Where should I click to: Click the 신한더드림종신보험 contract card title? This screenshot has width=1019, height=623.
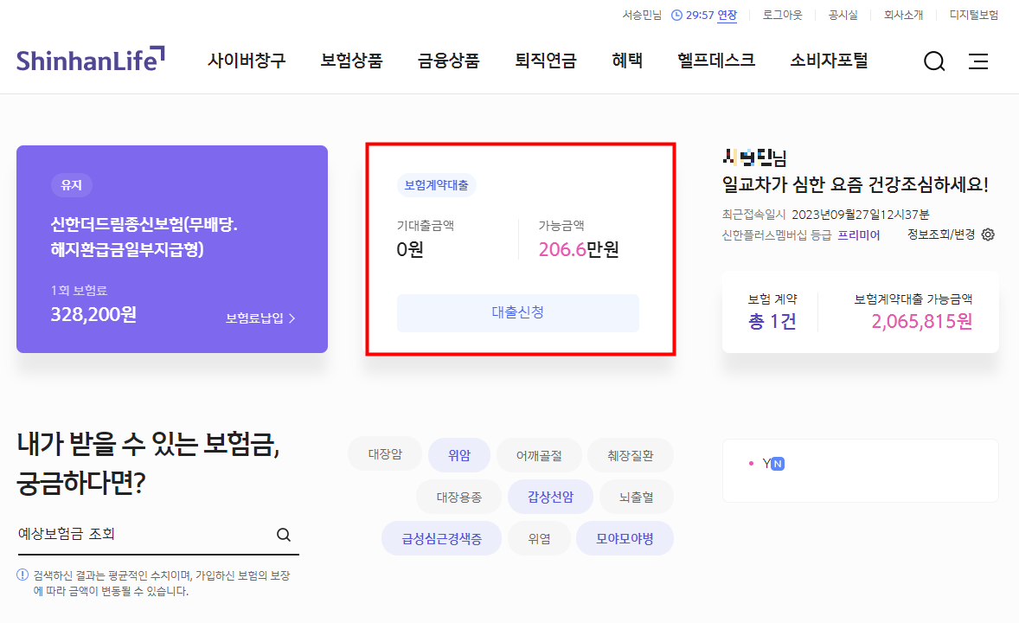coord(144,237)
